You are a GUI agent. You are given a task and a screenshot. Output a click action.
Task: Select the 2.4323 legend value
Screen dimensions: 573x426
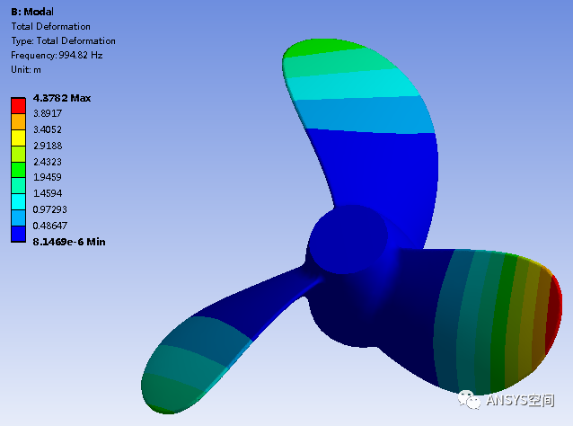click(48, 161)
